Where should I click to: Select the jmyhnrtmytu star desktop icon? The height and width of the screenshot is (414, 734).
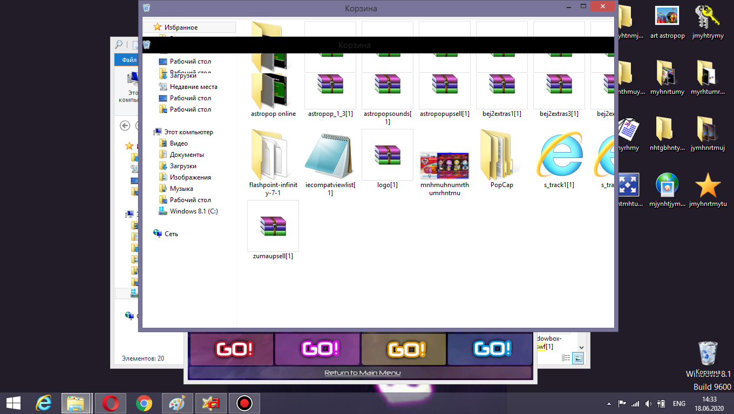click(708, 190)
